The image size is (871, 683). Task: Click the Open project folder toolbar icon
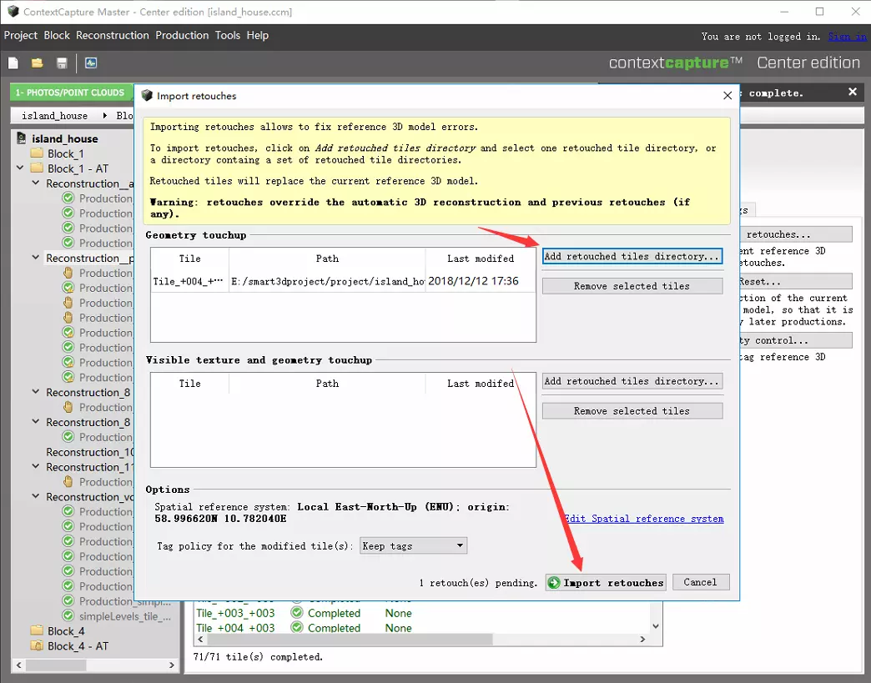pos(38,63)
